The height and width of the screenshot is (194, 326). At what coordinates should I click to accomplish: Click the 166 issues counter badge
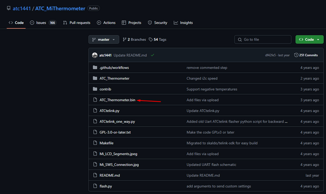[x=52, y=23]
